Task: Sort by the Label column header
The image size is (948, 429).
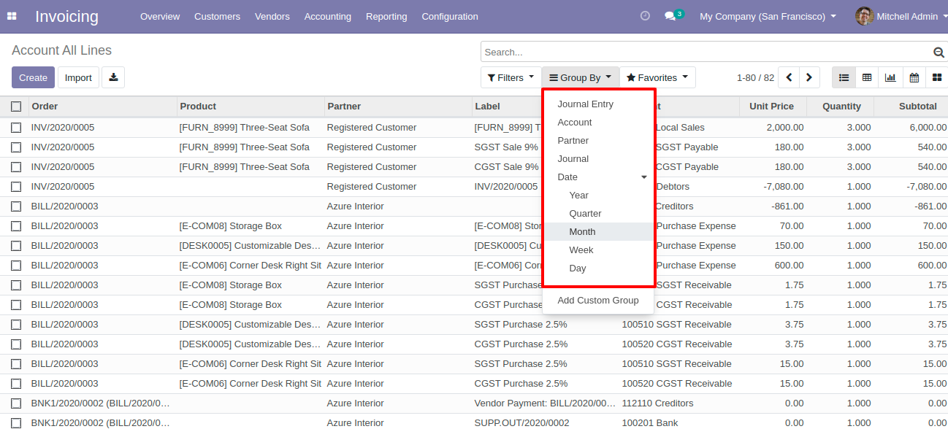Action: tap(507, 107)
